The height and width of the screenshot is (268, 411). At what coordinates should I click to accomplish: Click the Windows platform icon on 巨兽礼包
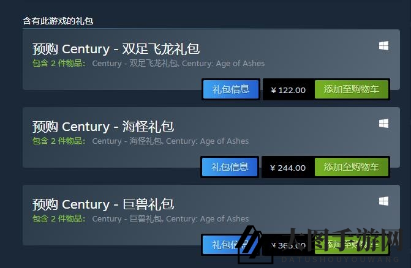click(383, 201)
